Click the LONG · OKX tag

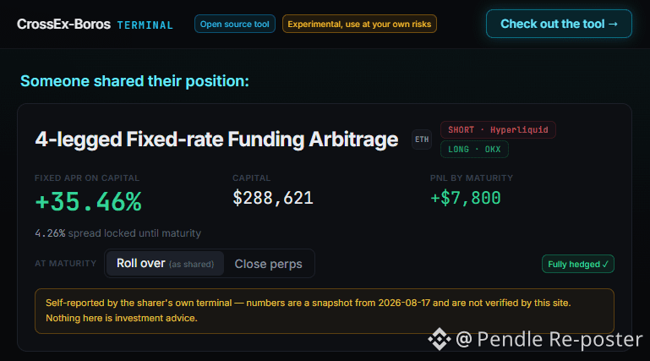tap(474, 149)
